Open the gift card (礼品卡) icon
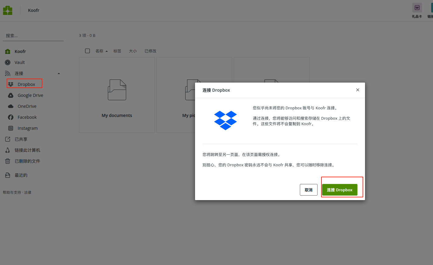This screenshot has height=265, width=433. (x=417, y=8)
